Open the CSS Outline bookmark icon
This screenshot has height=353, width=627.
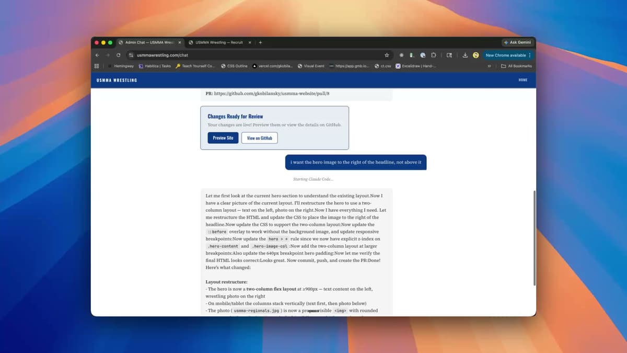pyautogui.click(x=223, y=66)
